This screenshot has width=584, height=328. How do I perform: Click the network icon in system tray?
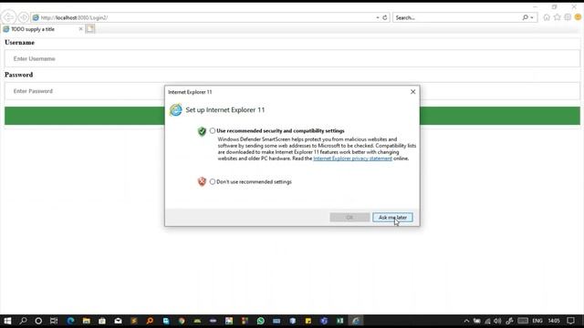(x=487, y=321)
